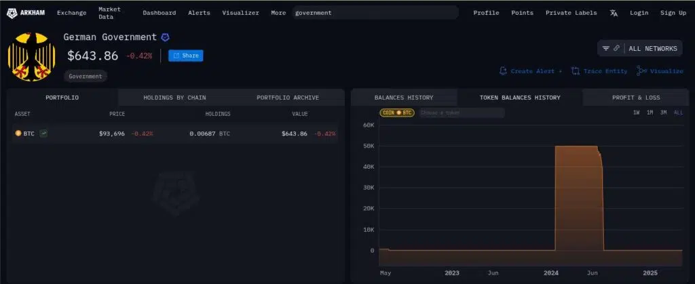Click the $93,696 price value
Viewport: 695px width, 284px height.
pyautogui.click(x=112, y=134)
